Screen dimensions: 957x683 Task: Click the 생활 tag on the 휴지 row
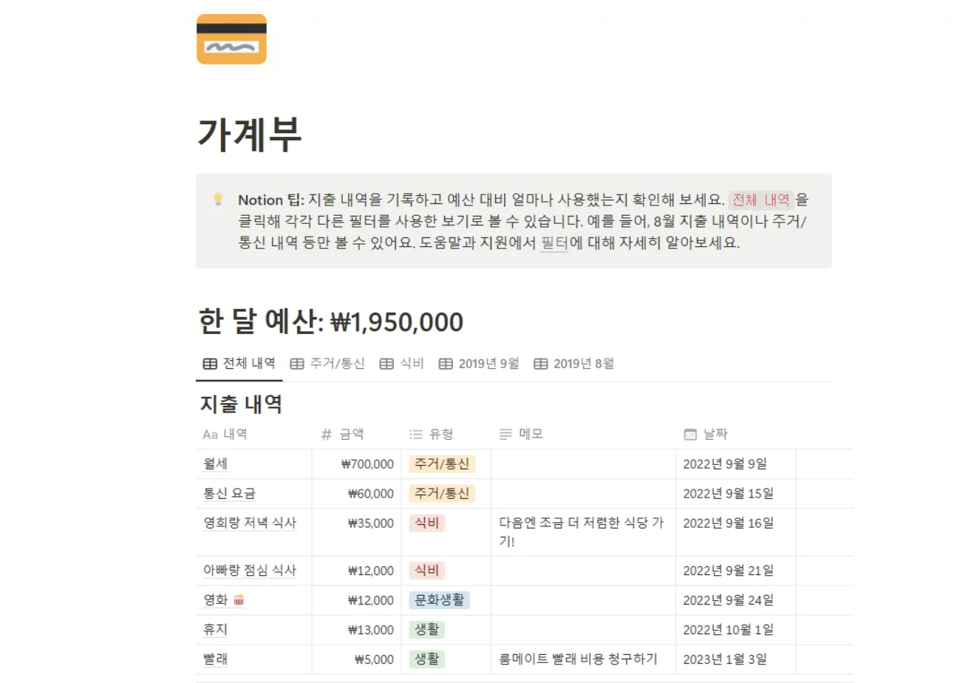click(x=426, y=629)
